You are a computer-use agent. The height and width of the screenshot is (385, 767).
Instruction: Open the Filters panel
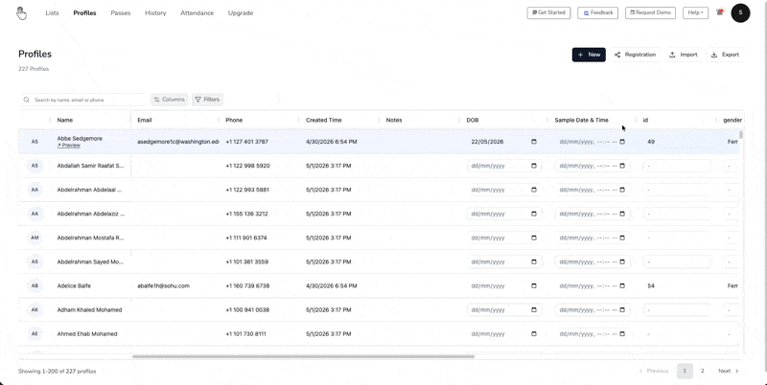[x=207, y=100]
